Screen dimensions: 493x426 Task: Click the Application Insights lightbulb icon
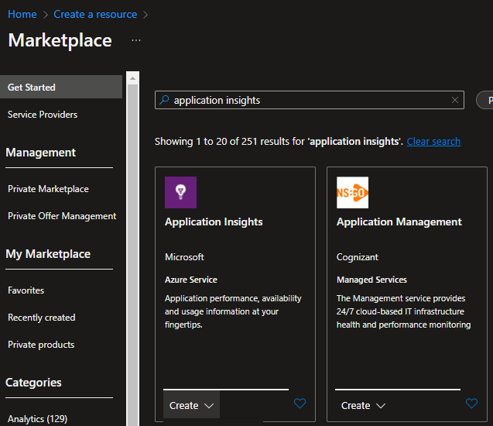click(x=180, y=192)
